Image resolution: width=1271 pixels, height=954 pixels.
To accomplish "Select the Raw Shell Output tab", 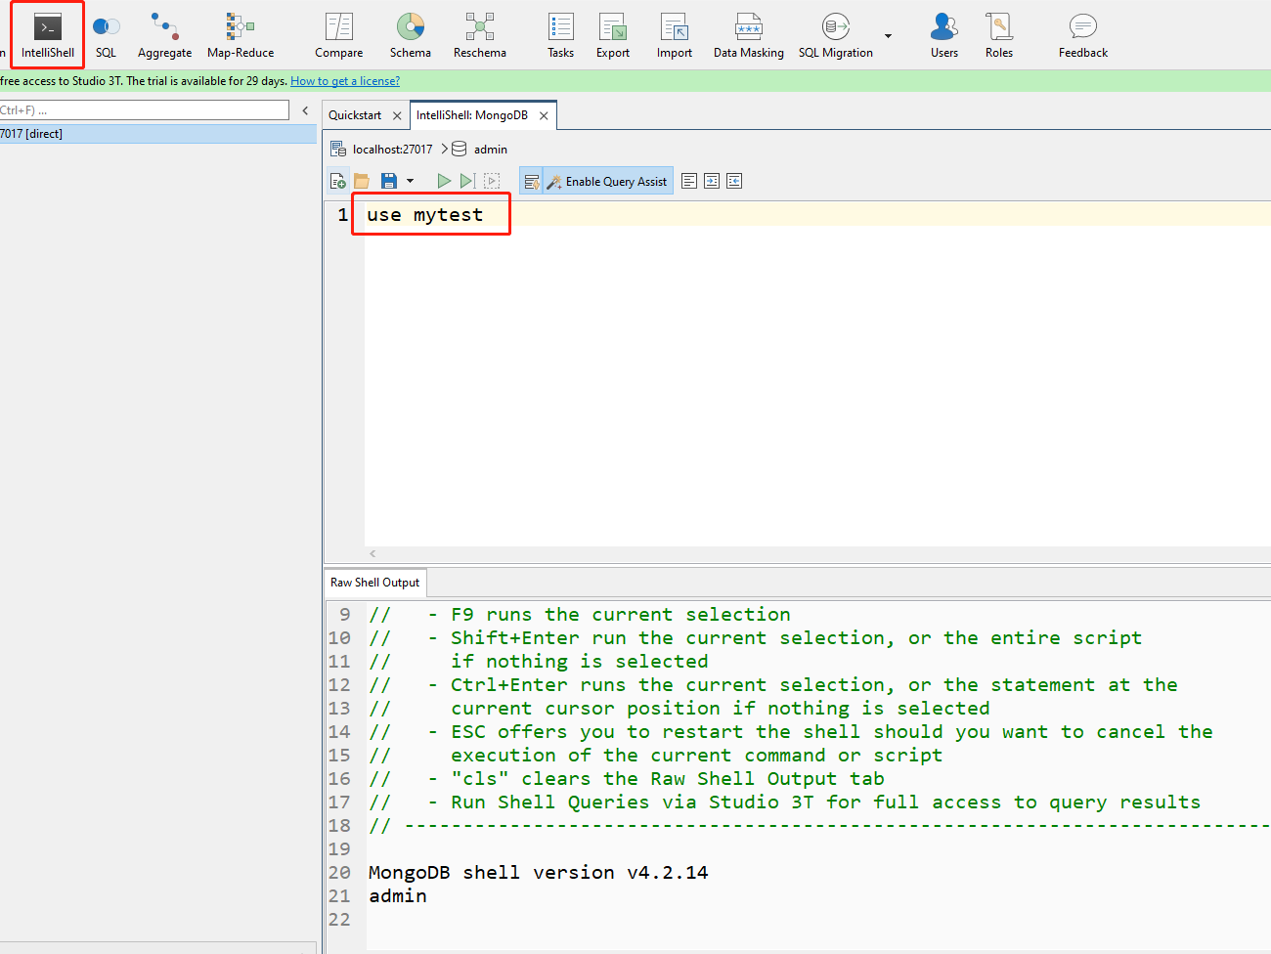I will (x=373, y=582).
